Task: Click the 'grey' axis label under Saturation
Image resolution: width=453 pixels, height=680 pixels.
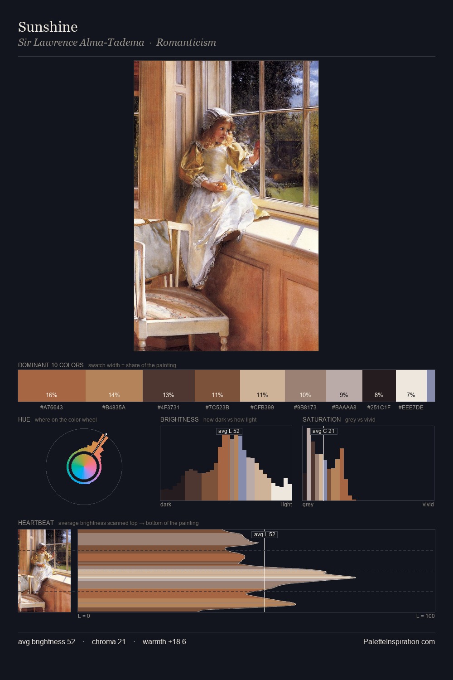Action: point(308,505)
